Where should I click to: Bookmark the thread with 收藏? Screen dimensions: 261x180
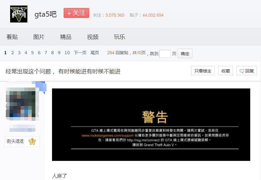[x=226, y=71]
